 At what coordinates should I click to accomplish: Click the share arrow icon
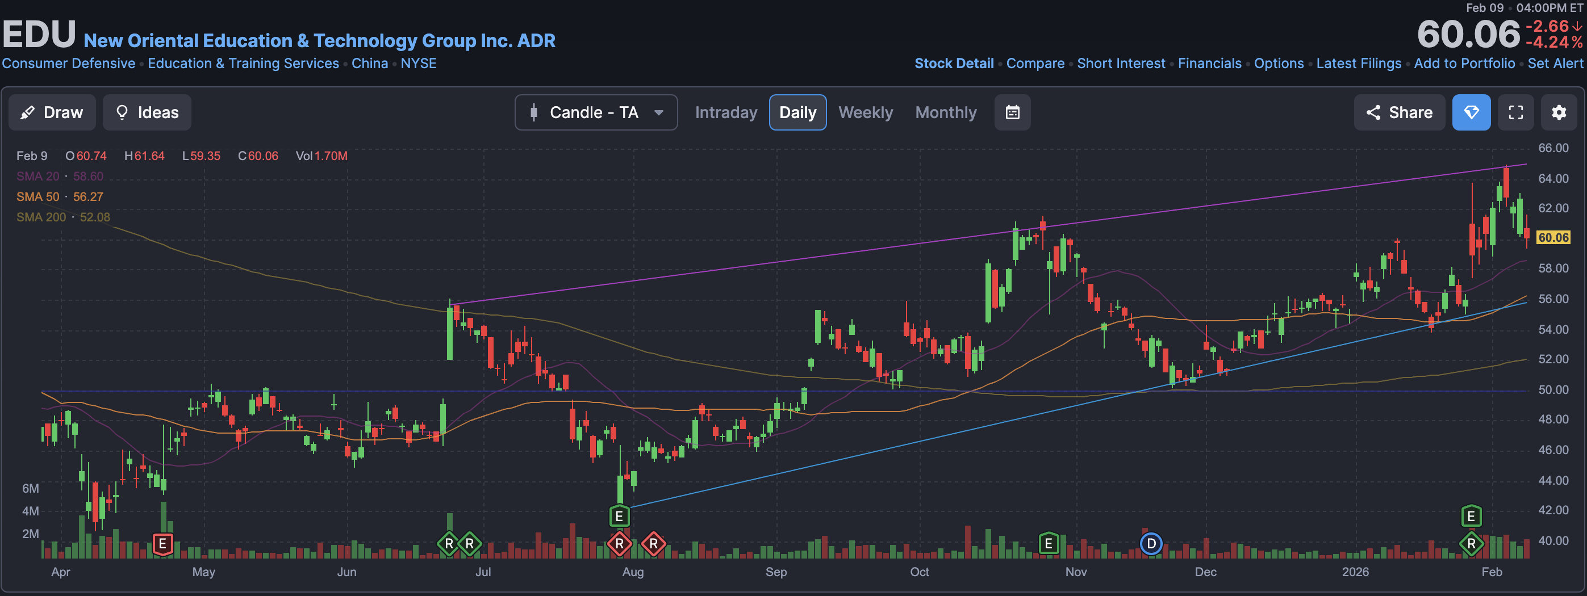pyautogui.click(x=1373, y=112)
